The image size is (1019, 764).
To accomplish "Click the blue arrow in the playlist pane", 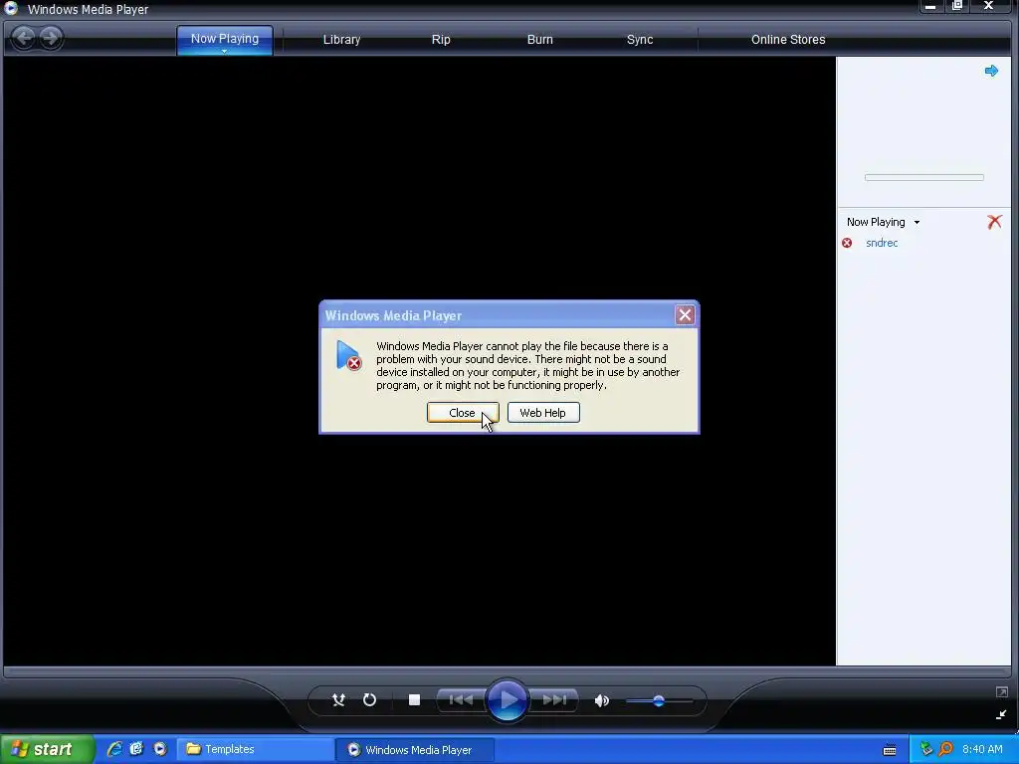I will coord(991,71).
